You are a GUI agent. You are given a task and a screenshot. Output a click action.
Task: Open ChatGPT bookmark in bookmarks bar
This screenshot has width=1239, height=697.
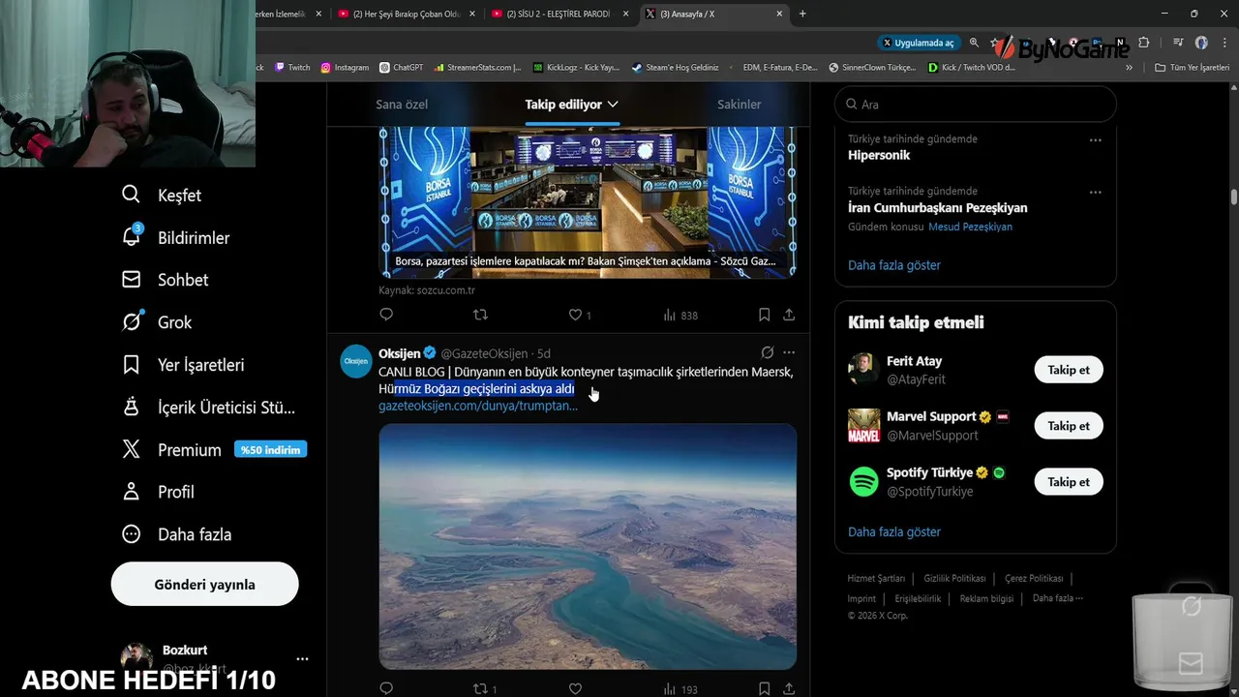coord(401,68)
